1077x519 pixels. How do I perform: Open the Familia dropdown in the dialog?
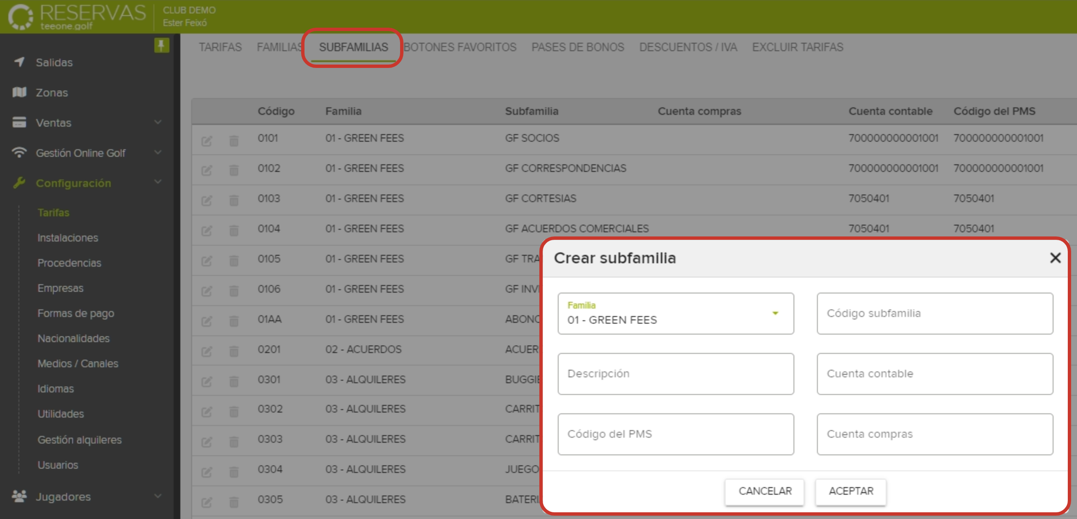[x=774, y=313]
